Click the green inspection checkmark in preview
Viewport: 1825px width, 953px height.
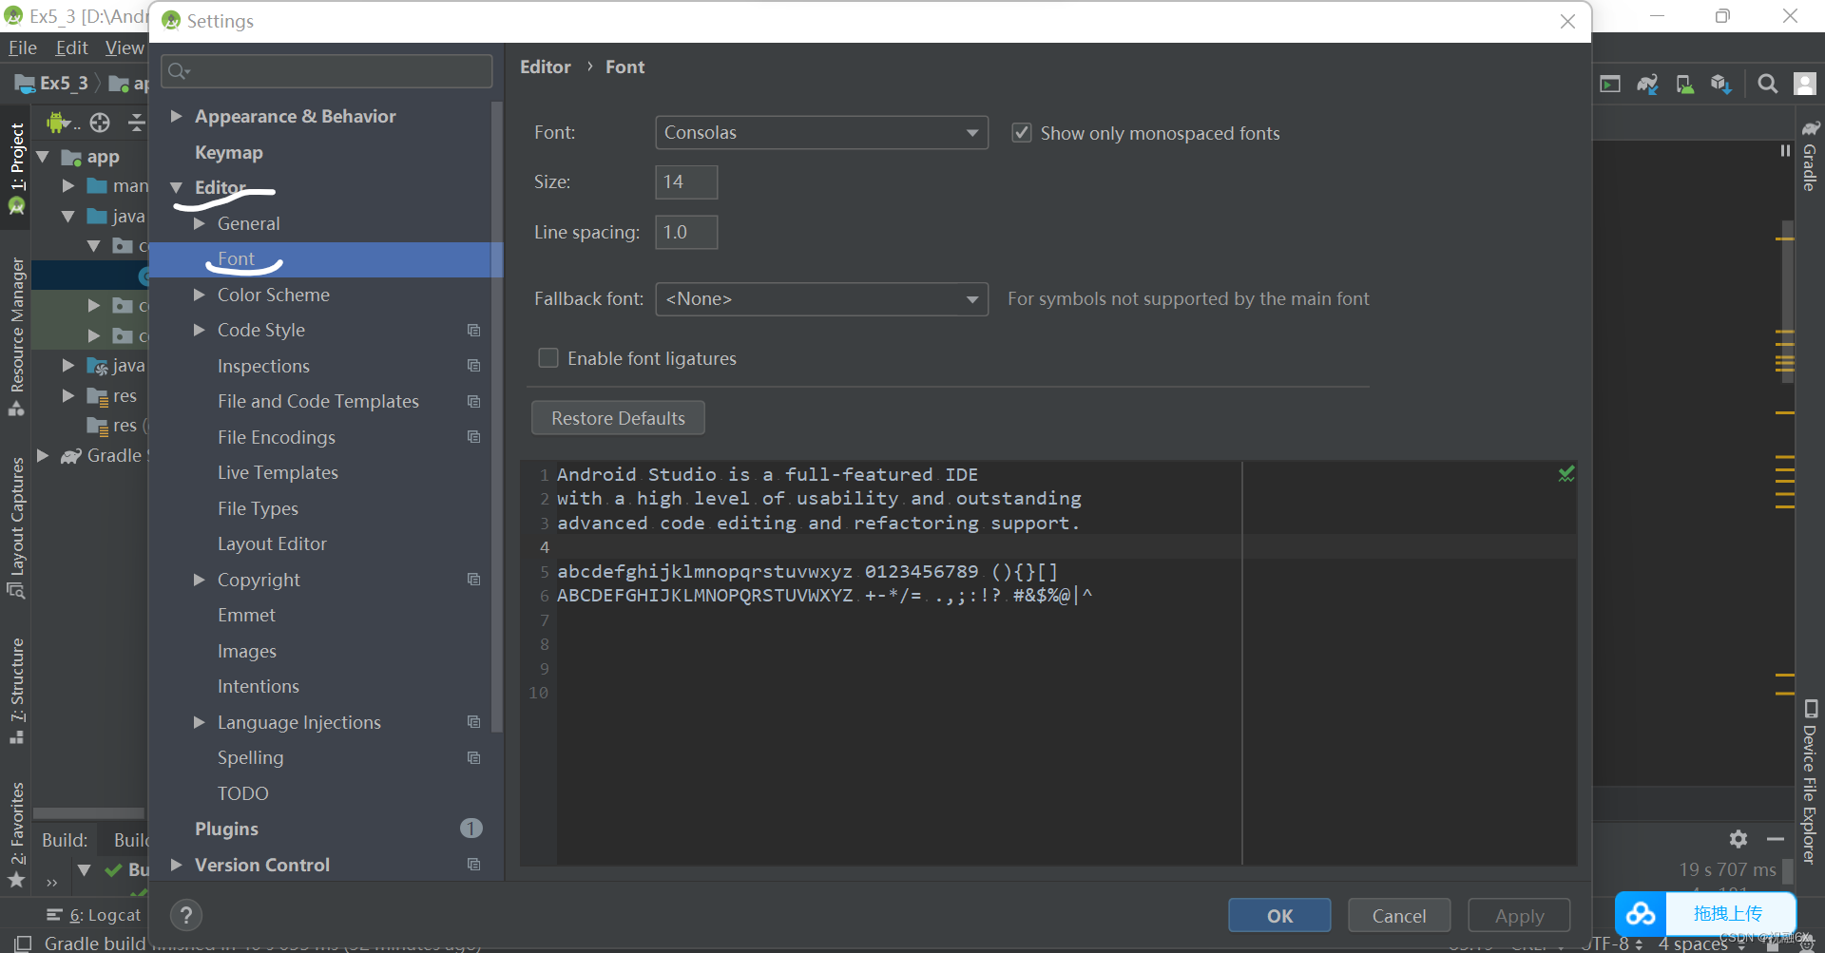coord(1566,473)
